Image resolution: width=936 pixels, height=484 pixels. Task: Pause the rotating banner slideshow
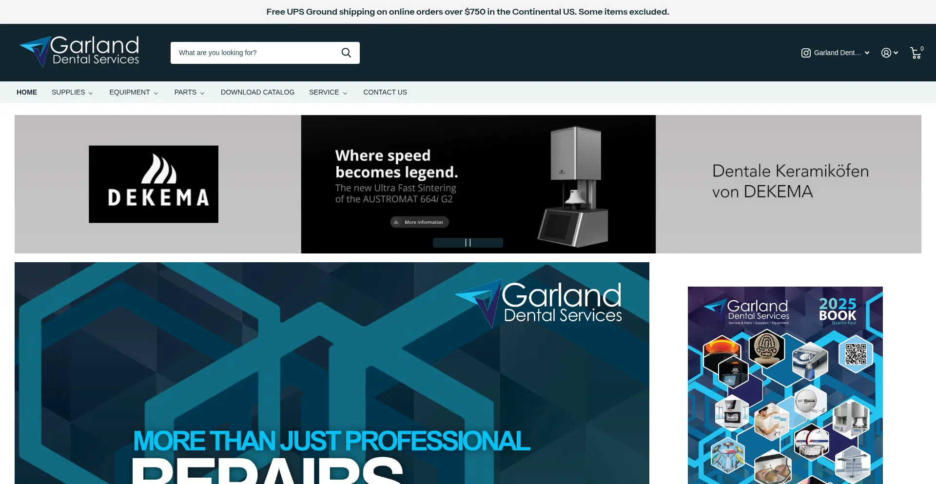468,242
